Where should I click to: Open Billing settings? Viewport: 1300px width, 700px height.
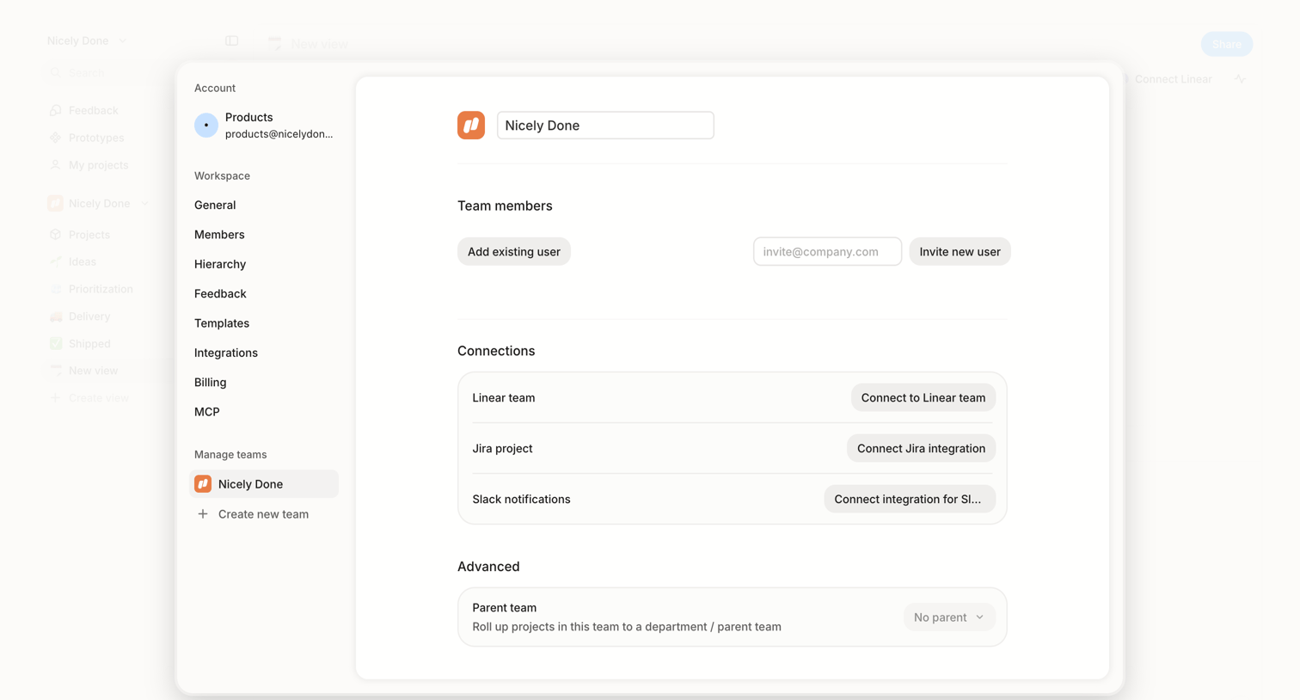click(x=211, y=383)
